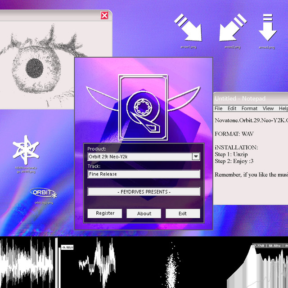Image resolution: width=288 pixels, height=288 pixels.
Task: Close the eye sketch window
Action: coord(104,16)
